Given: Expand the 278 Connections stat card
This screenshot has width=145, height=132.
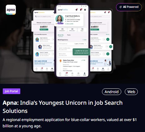Looking at the screenshot, I should point(62,30).
